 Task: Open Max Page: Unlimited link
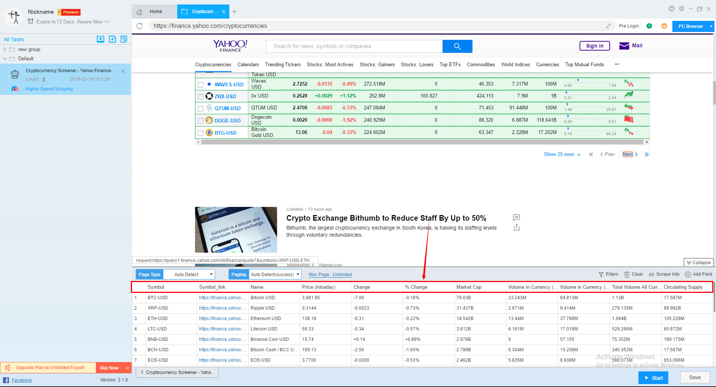tap(330, 275)
